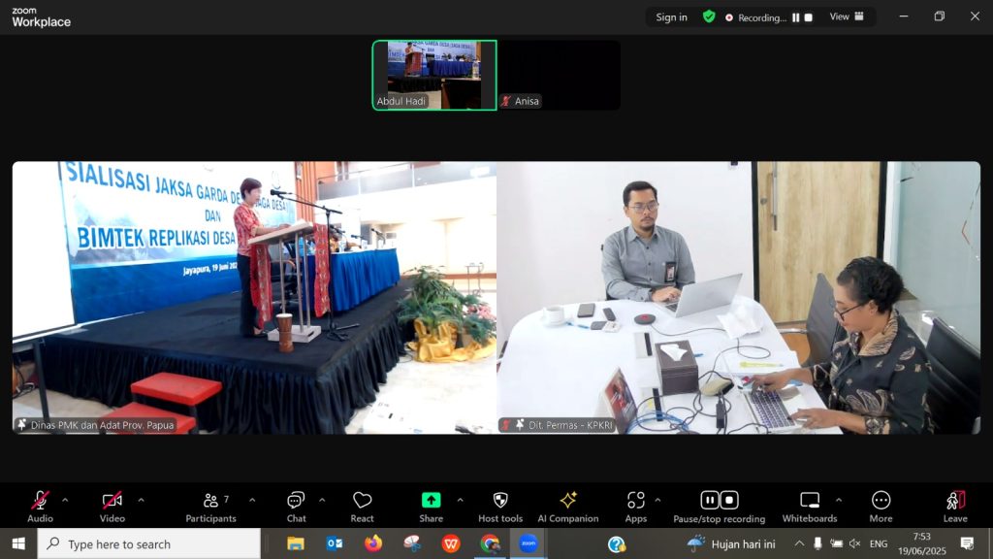Select Abdul Hadi video thumbnail
993x559 pixels.
(434, 75)
